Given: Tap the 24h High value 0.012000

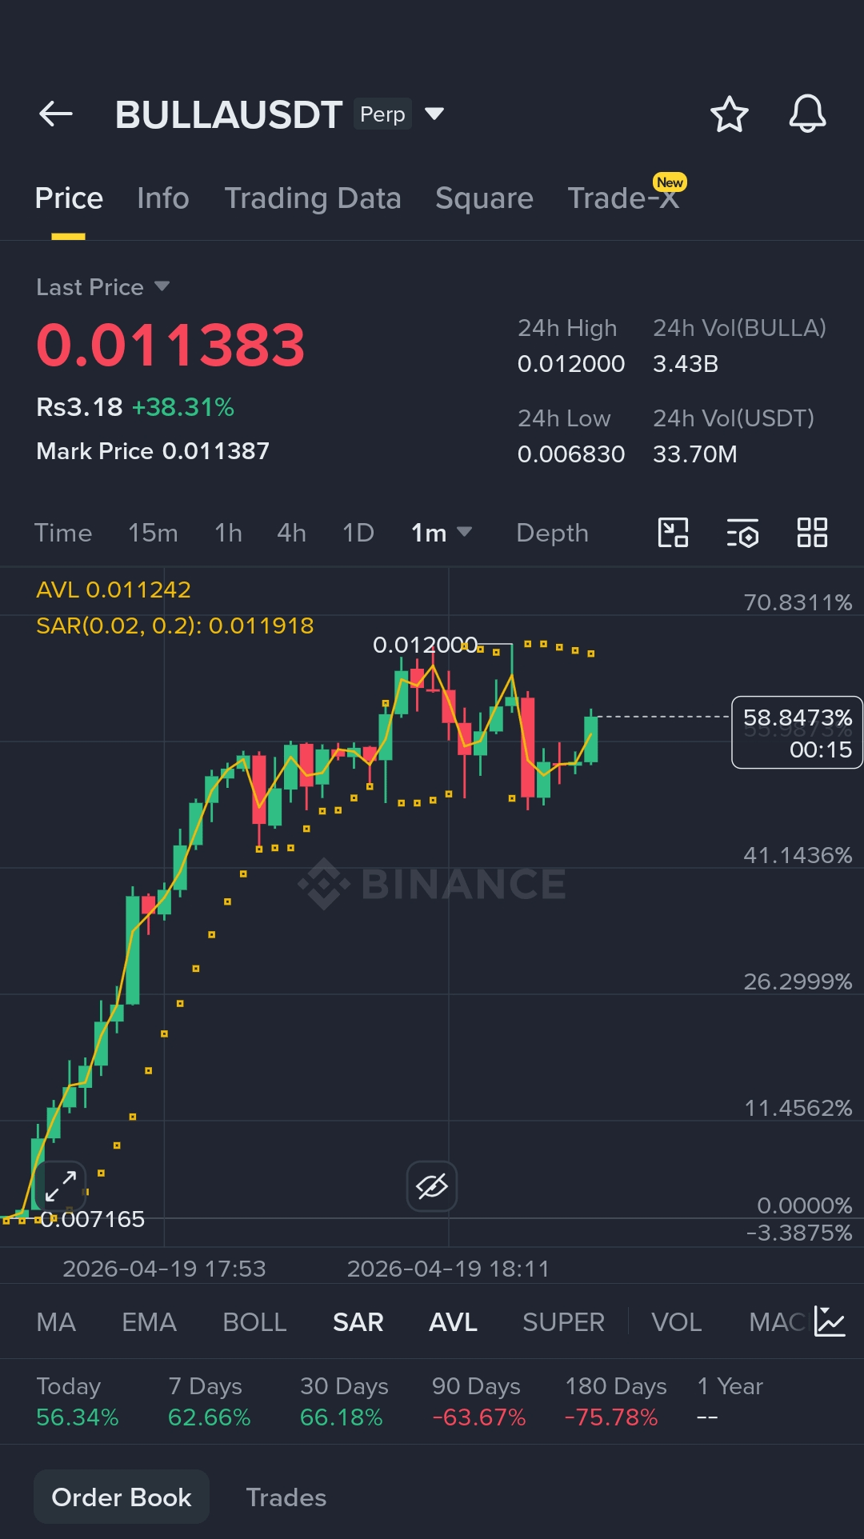Looking at the screenshot, I should coord(571,364).
